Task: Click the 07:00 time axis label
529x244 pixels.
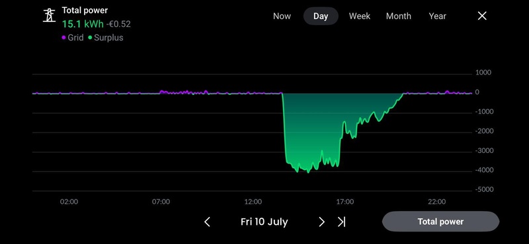Action: pyautogui.click(x=161, y=202)
